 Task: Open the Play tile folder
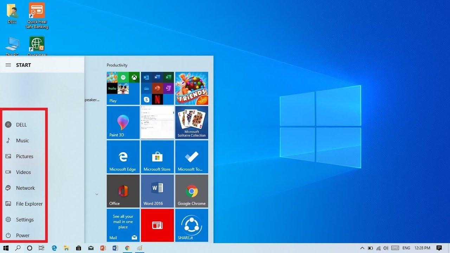123,88
